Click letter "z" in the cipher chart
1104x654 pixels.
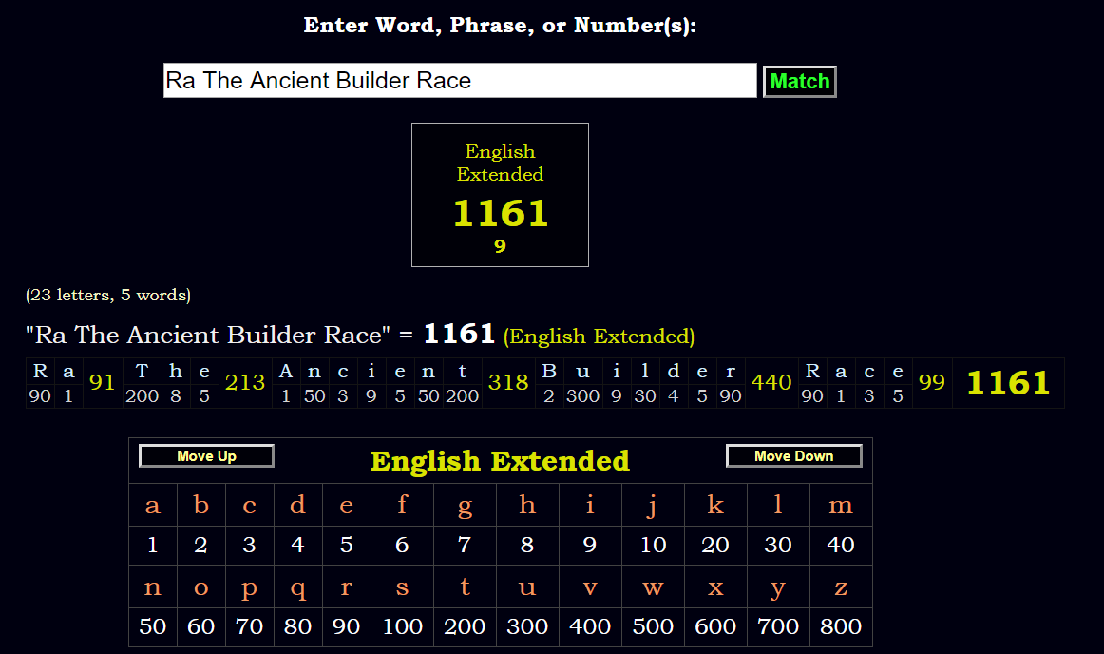click(x=840, y=587)
